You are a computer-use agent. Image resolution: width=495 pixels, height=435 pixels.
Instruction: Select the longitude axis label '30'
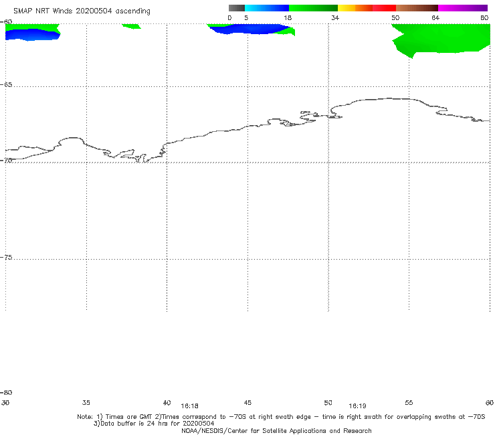5,403
